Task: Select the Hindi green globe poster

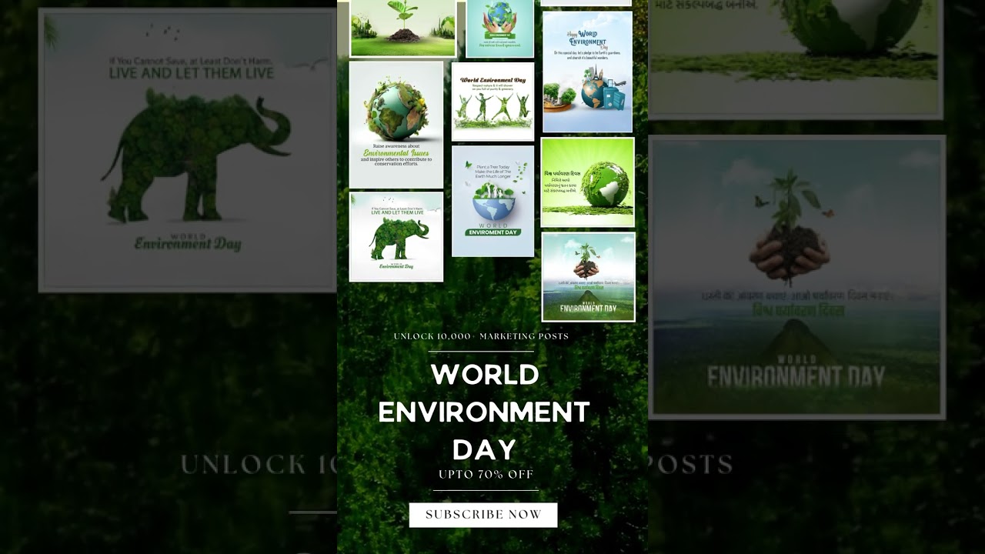Action: tap(588, 182)
